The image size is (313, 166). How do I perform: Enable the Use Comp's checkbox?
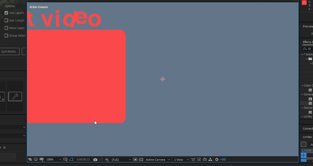coord(6,20)
